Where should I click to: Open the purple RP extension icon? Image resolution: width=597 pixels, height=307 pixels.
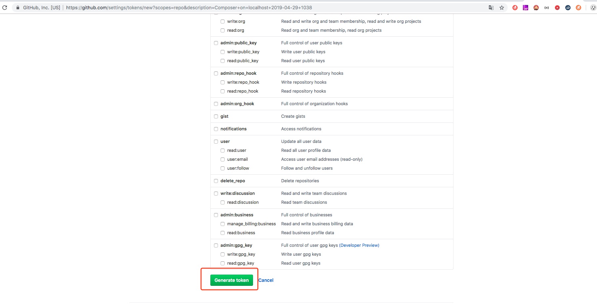(x=526, y=8)
